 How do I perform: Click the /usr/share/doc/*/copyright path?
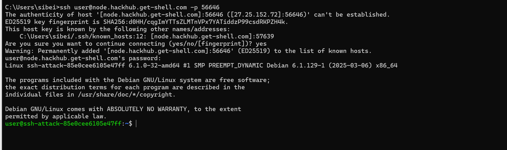pyautogui.click(x=127, y=94)
